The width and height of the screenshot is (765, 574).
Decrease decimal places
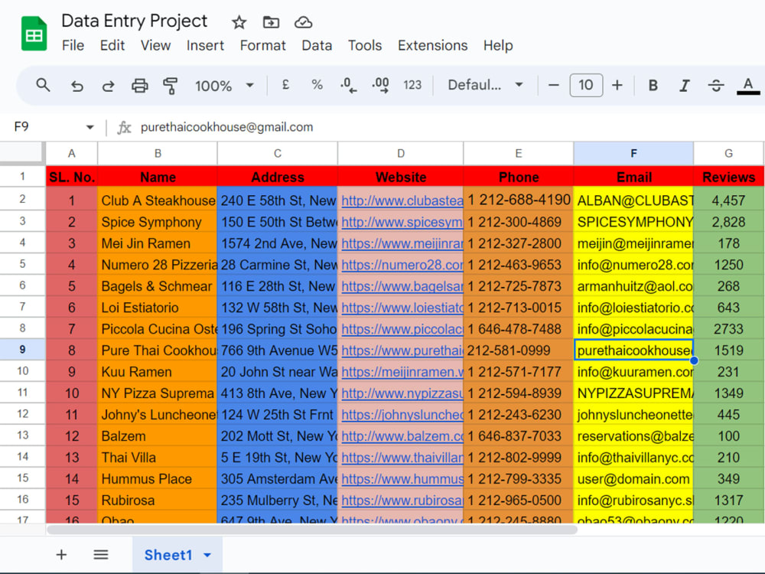click(348, 86)
